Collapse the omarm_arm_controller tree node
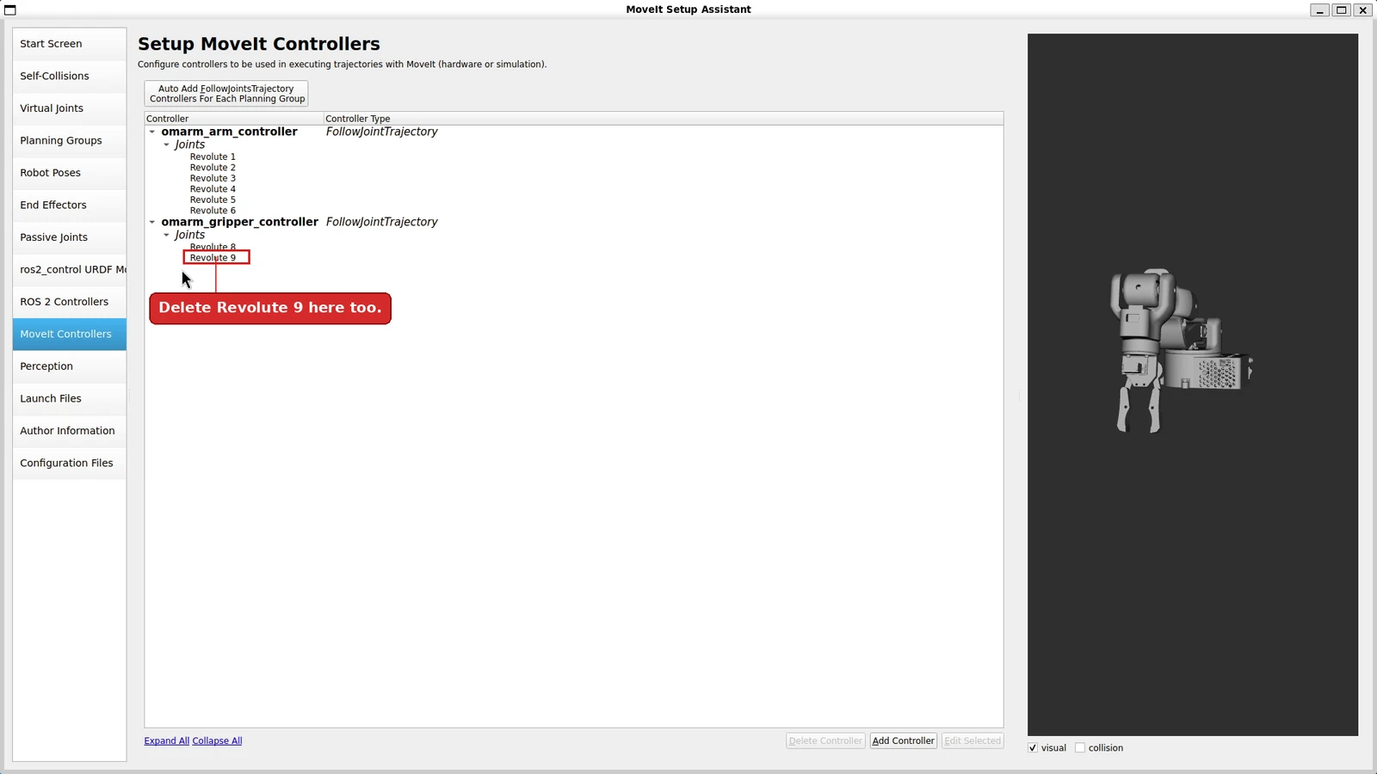Image resolution: width=1377 pixels, height=774 pixels. 152,132
